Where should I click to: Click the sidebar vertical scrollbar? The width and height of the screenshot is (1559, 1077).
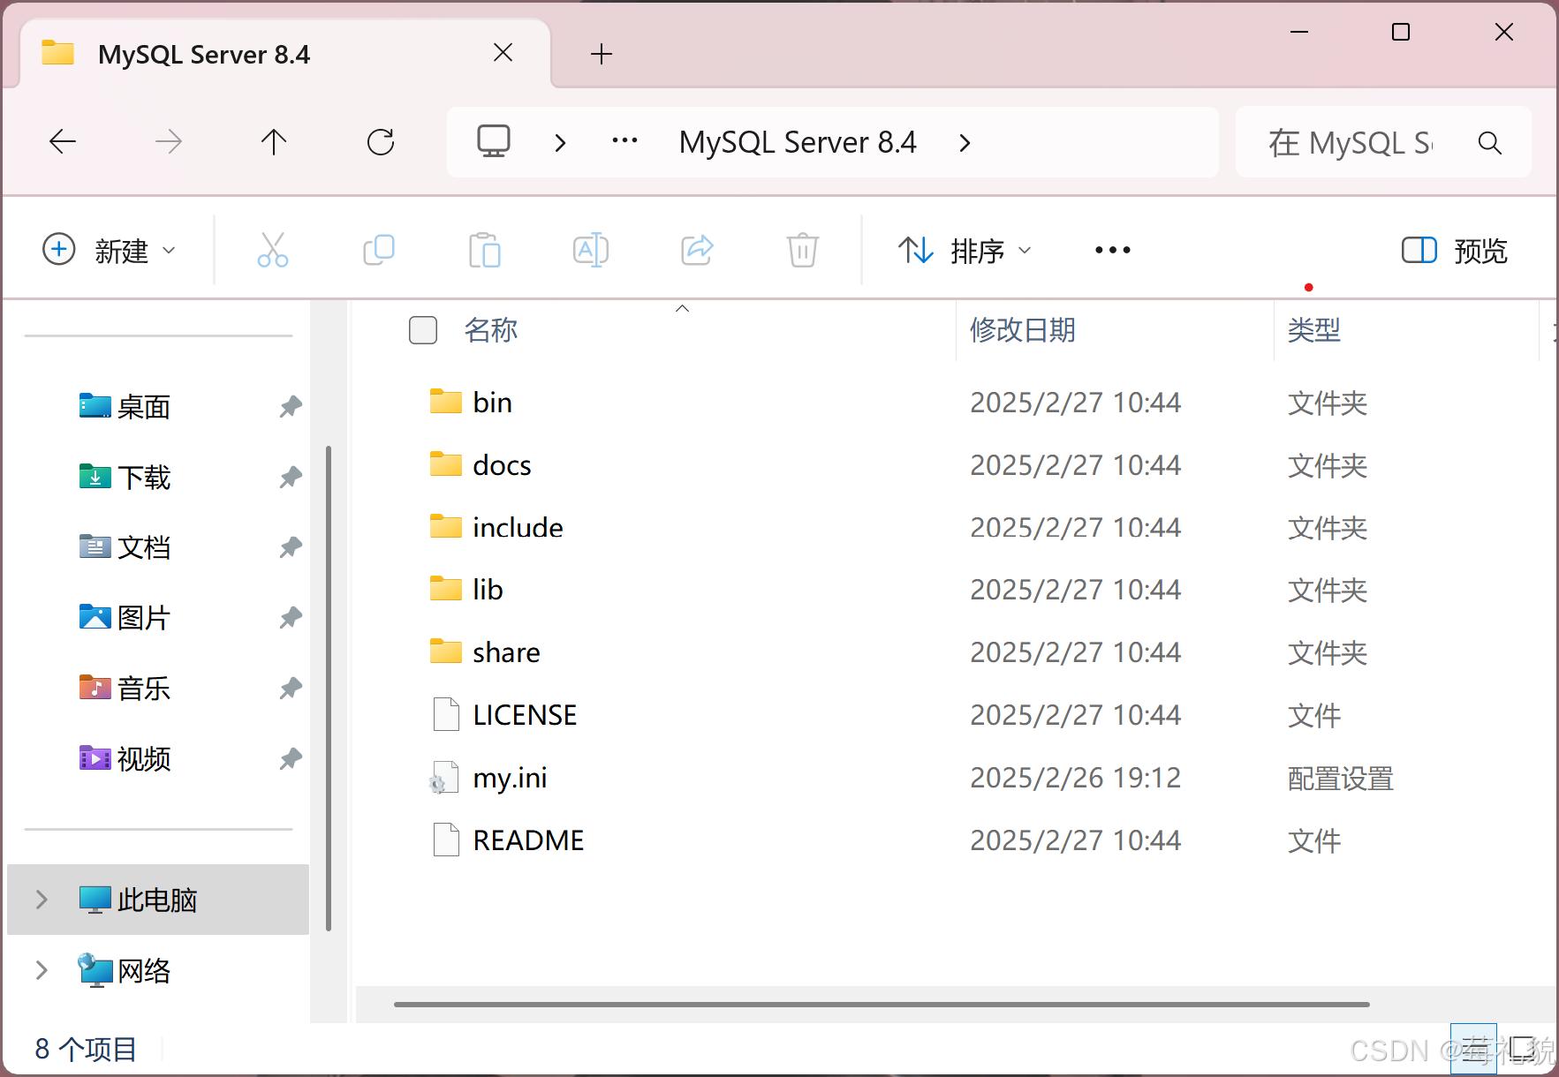pos(329,689)
